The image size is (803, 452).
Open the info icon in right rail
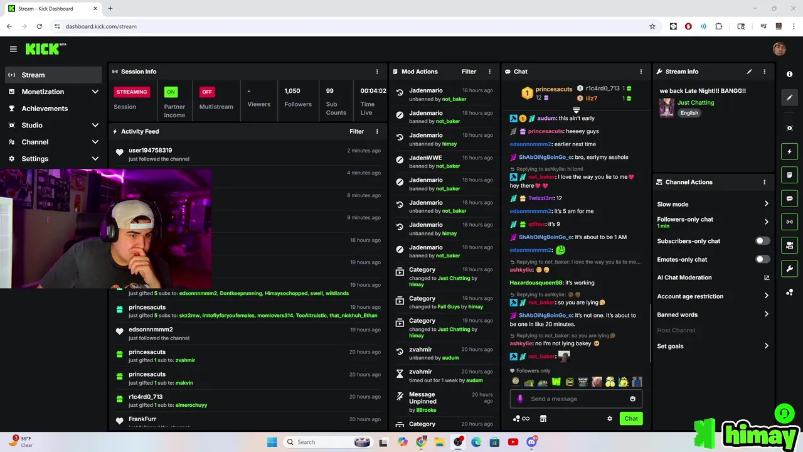[x=789, y=74]
